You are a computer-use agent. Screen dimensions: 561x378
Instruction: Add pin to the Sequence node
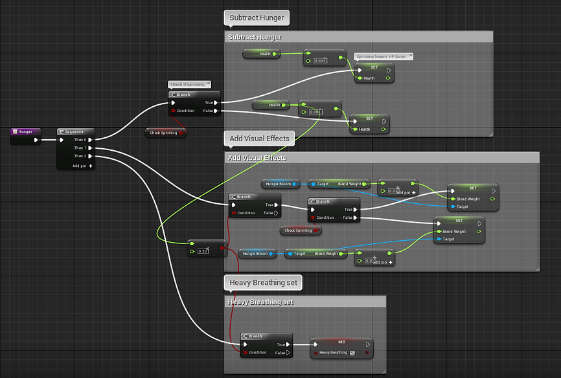click(x=82, y=166)
